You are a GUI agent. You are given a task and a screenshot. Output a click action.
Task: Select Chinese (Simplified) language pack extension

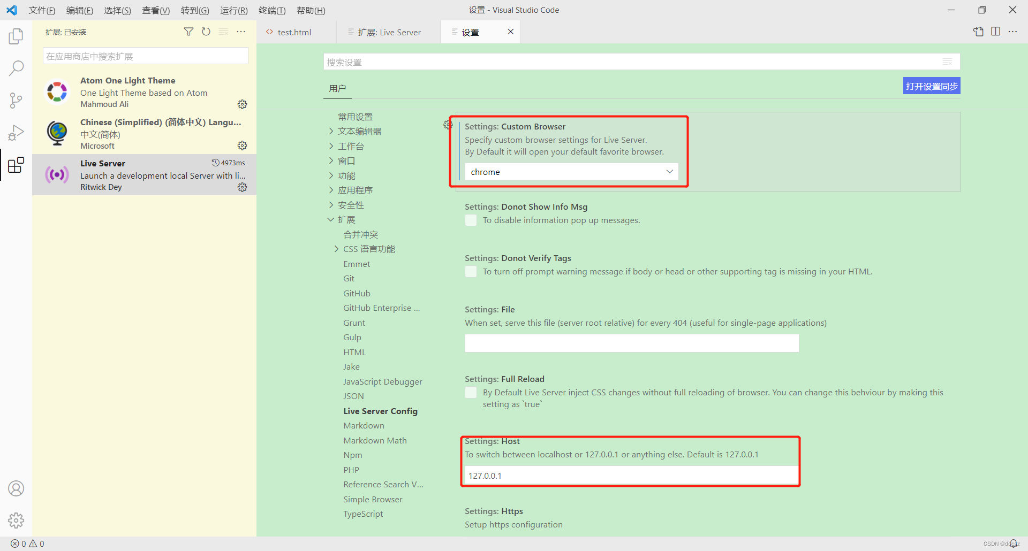click(x=144, y=134)
